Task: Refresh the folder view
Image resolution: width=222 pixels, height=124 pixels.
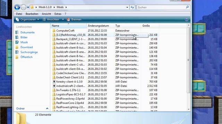Action: [x=132, y=7]
